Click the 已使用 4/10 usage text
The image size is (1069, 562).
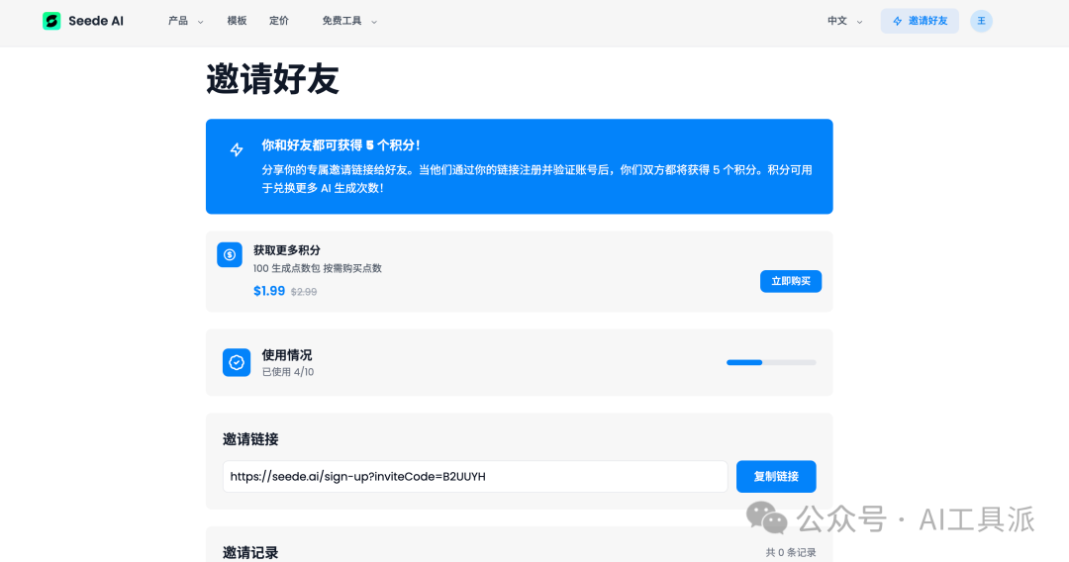pyautogui.click(x=288, y=372)
